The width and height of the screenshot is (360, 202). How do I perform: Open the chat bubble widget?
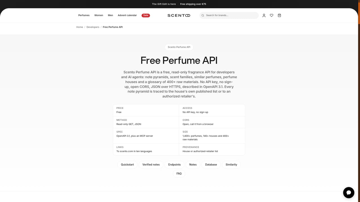click(x=348, y=192)
